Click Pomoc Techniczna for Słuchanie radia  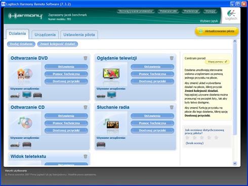pyautogui.click(x=152, y=123)
